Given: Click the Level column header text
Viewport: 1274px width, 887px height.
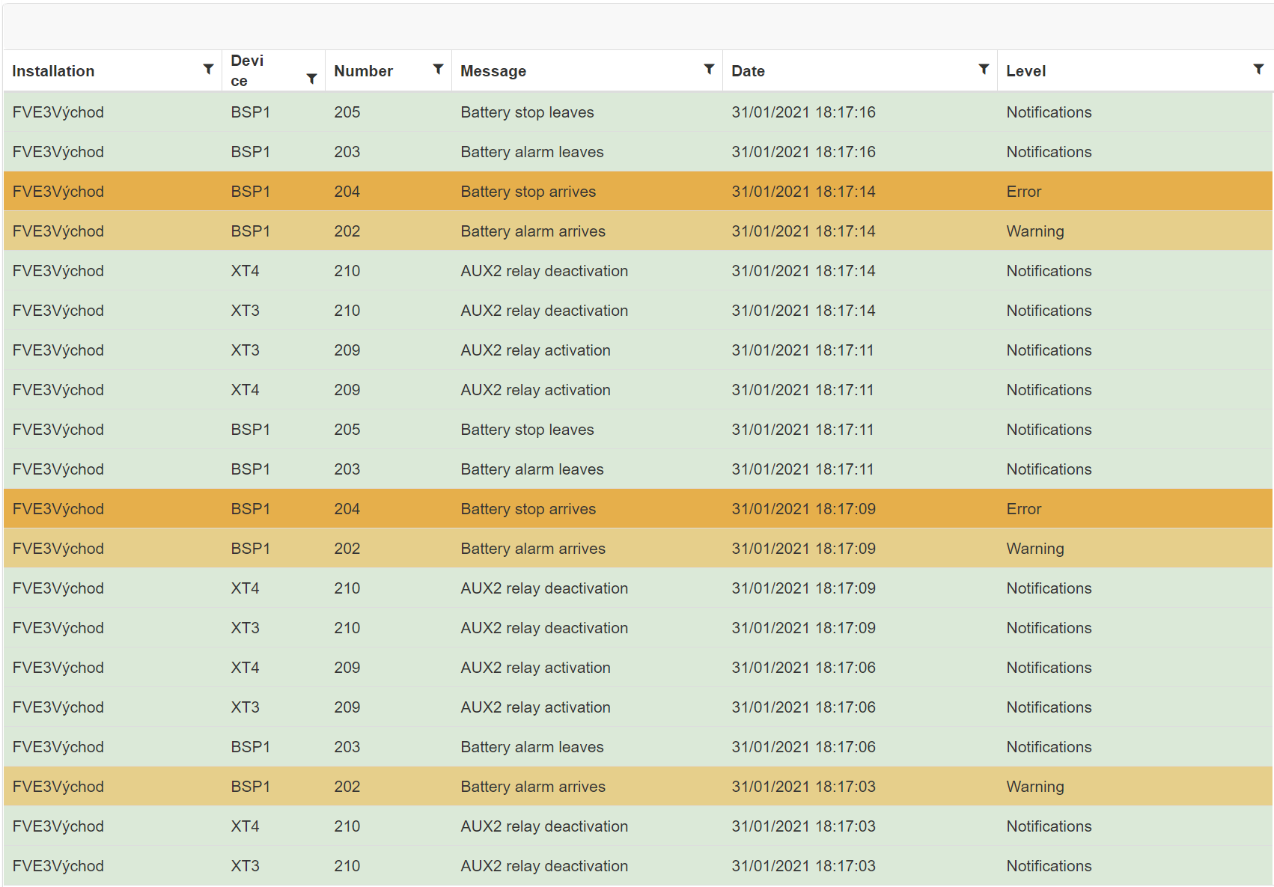Looking at the screenshot, I should pyautogui.click(x=1025, y=71).
